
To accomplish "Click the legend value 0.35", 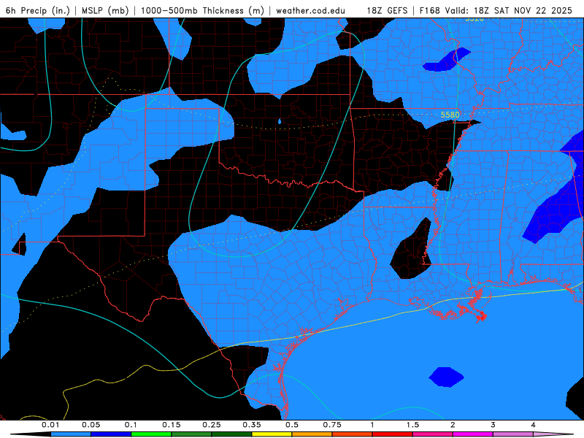I will (x=252, y=425).
